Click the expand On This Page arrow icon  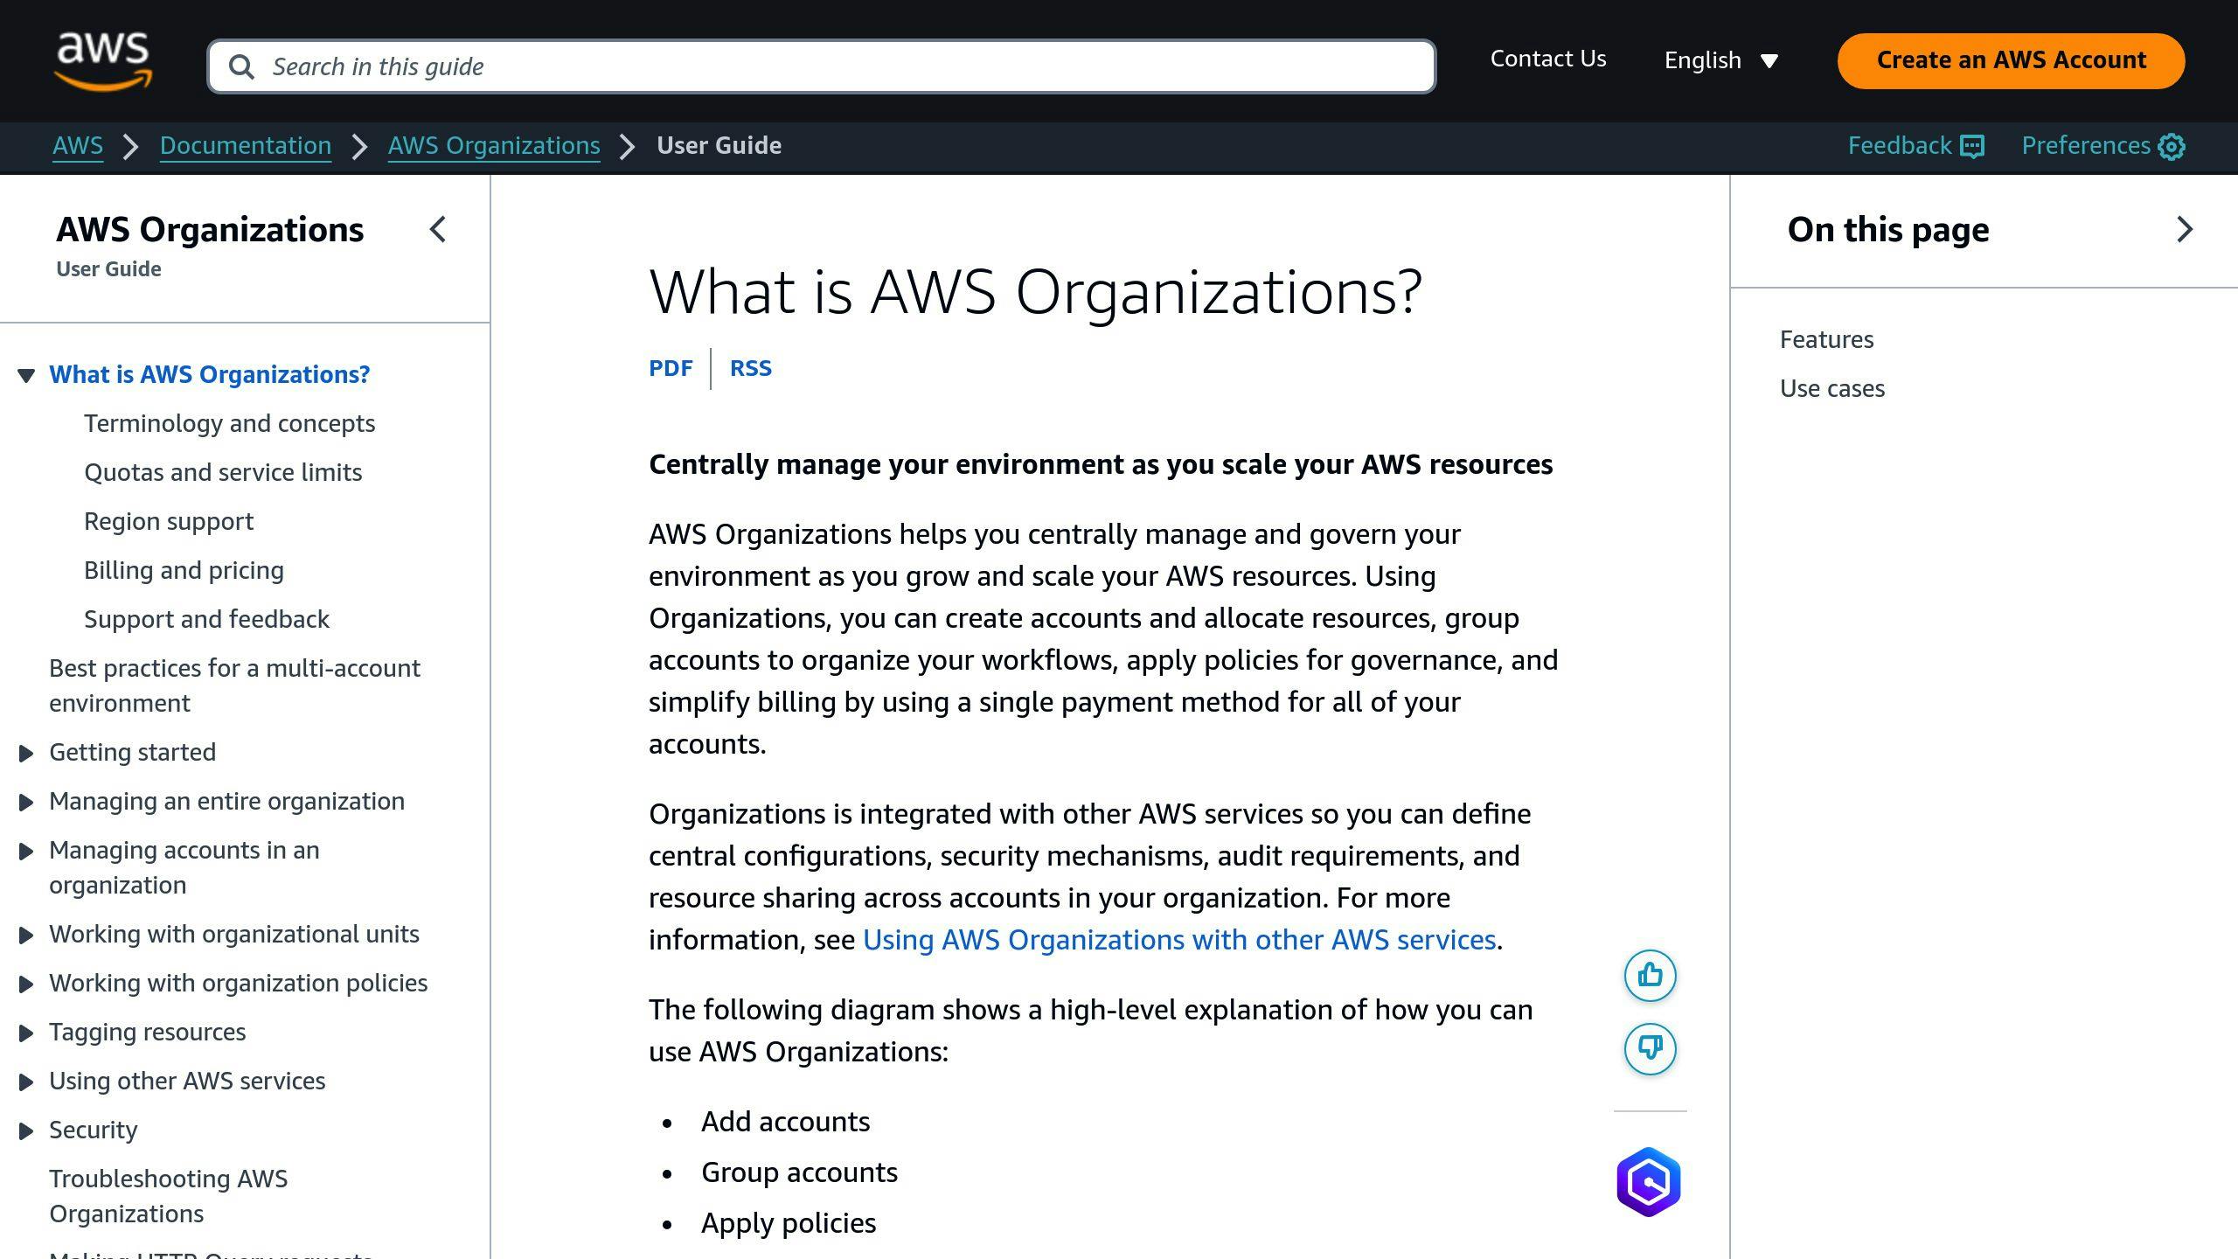pos(2184,231)
